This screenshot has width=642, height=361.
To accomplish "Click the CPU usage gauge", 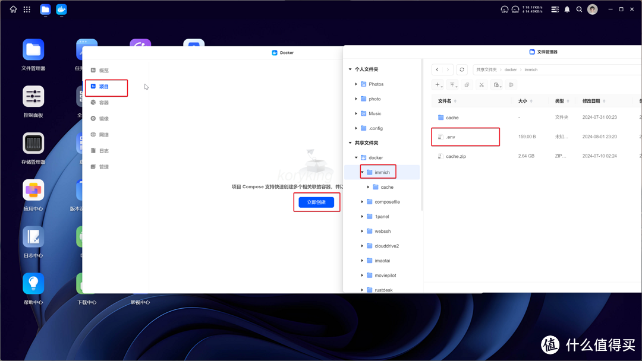I will tap(505, 9).
